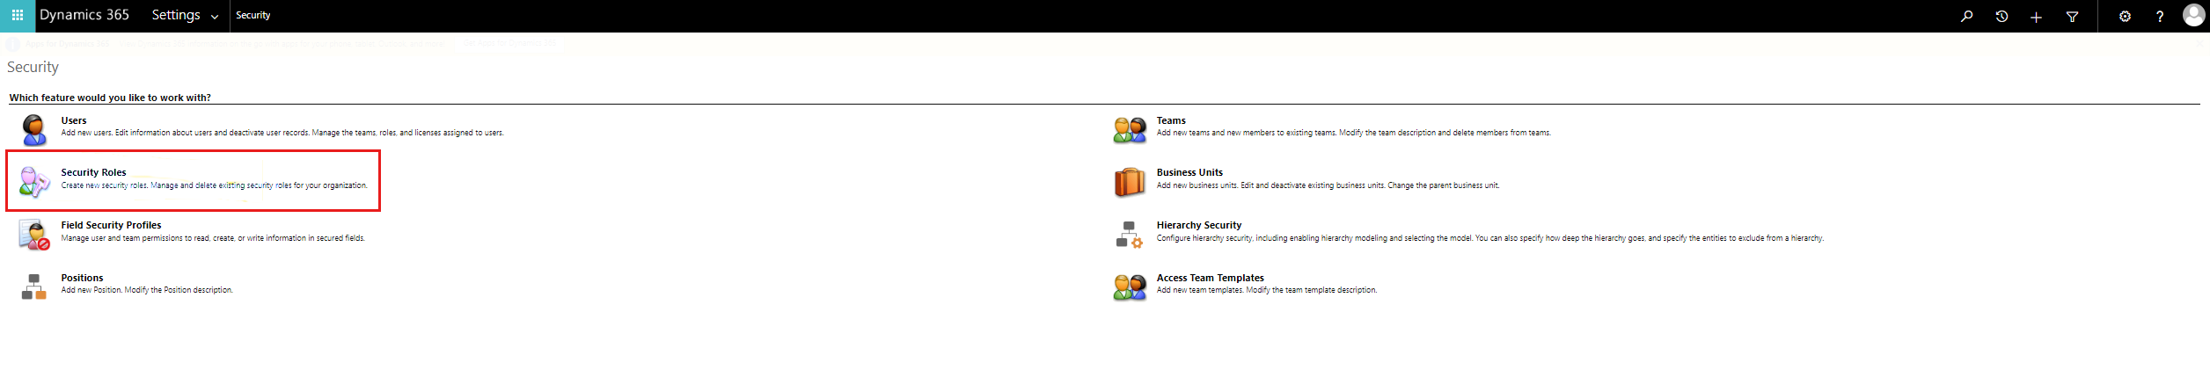Open the user profile avatar

2193,16
